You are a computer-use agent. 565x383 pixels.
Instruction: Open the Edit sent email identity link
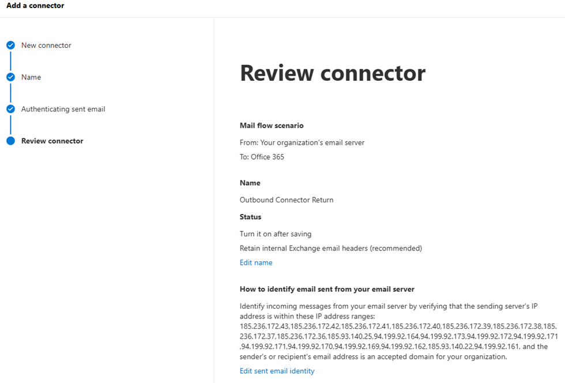tap(277, 371)
